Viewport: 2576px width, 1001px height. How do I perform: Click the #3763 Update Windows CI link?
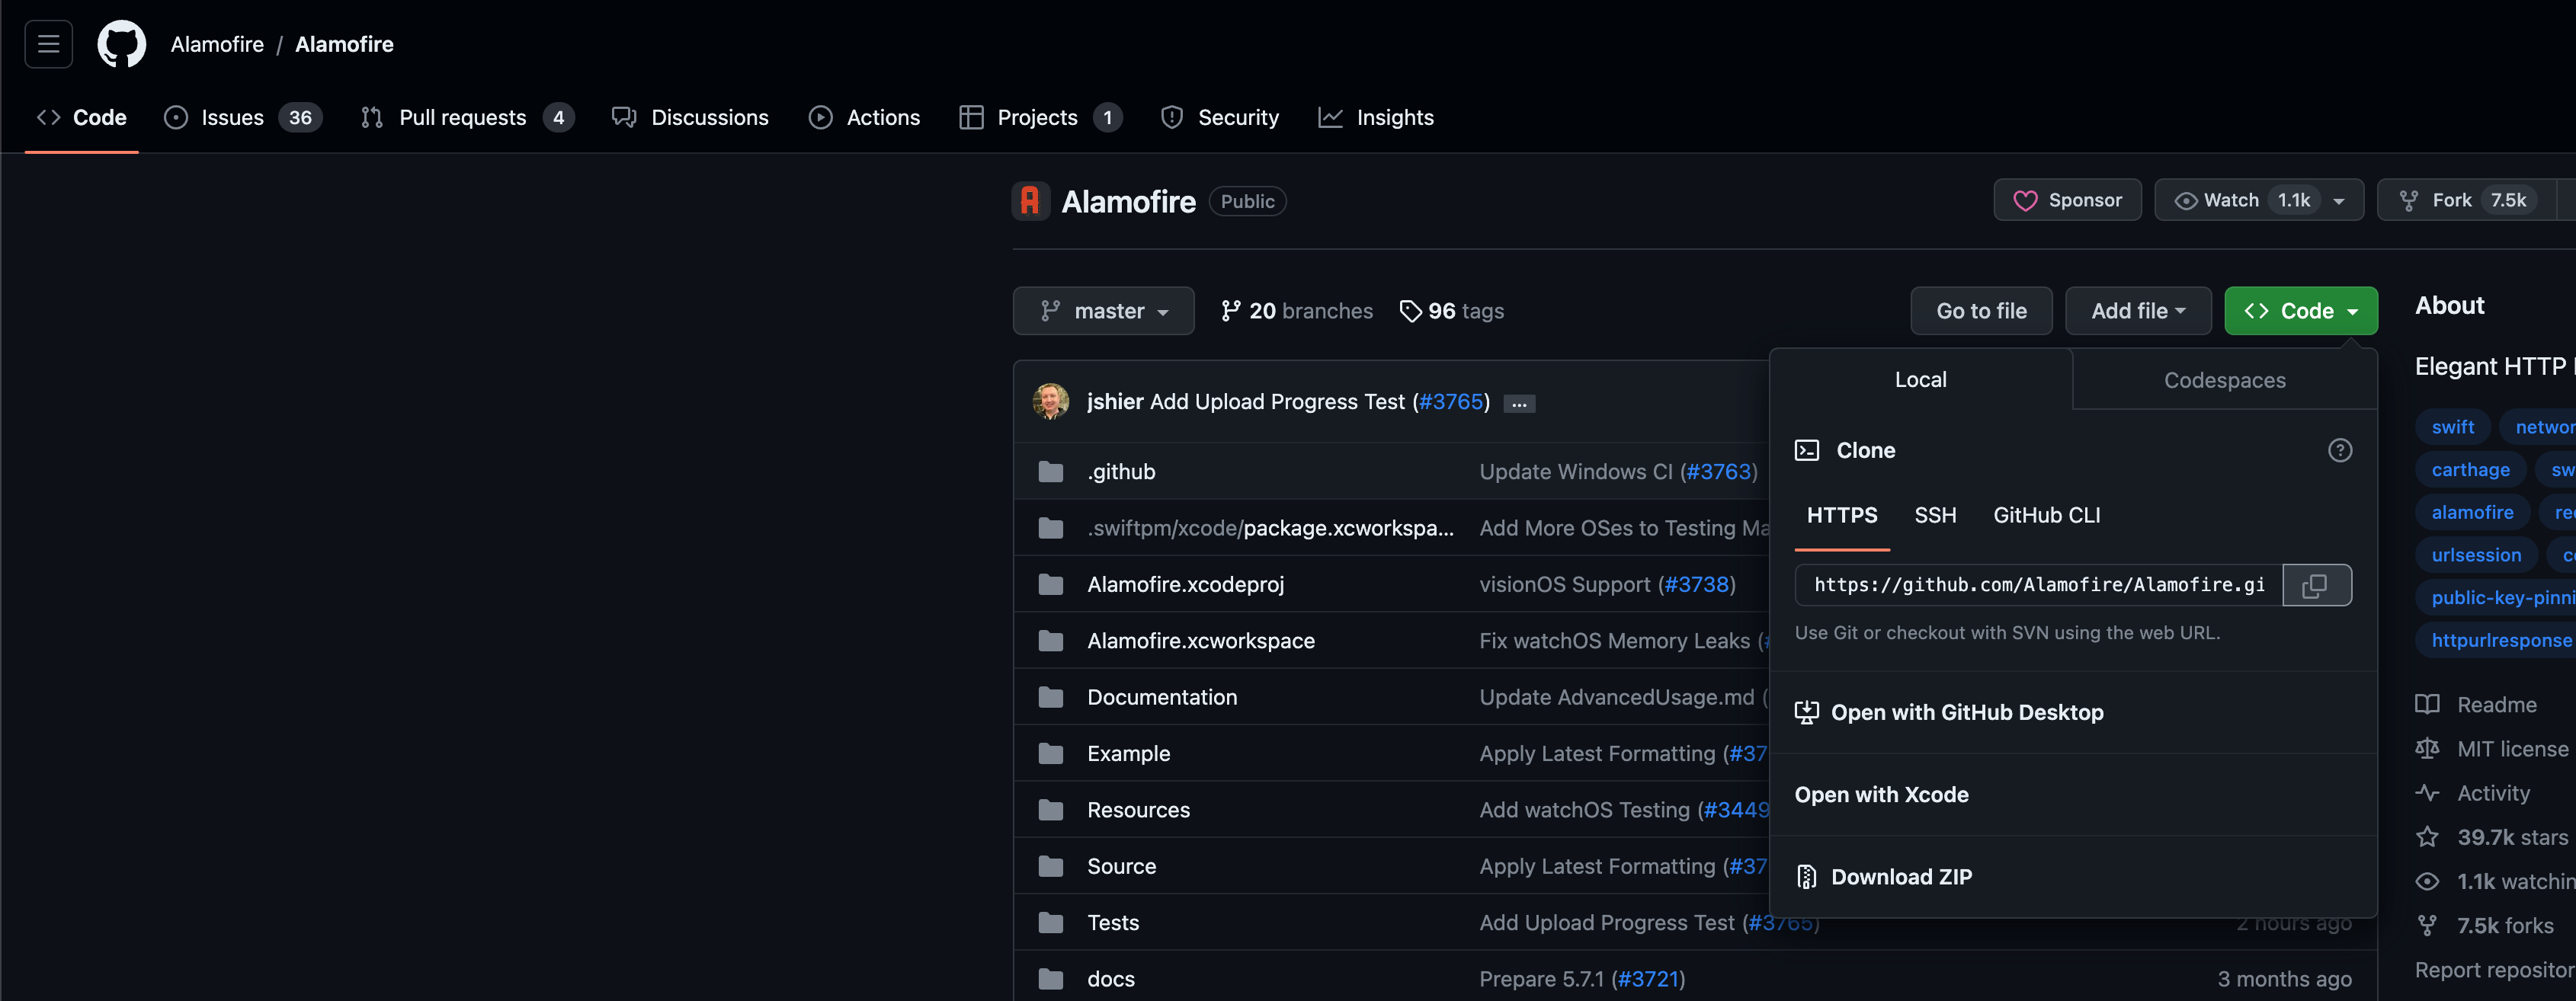(x=1718, y=471)
